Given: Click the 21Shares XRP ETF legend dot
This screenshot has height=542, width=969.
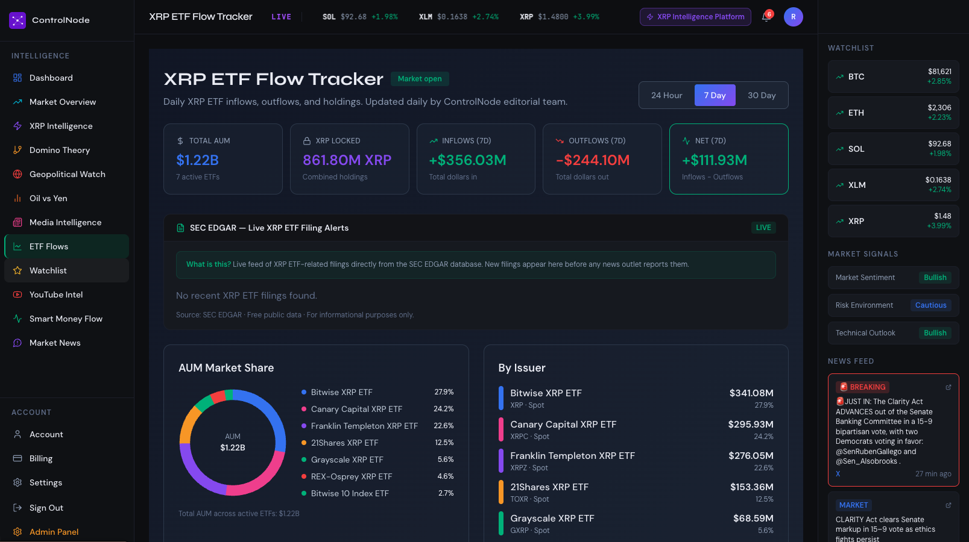Looking at the screenshot, I should pyautogui.click(x=304, y=443).
